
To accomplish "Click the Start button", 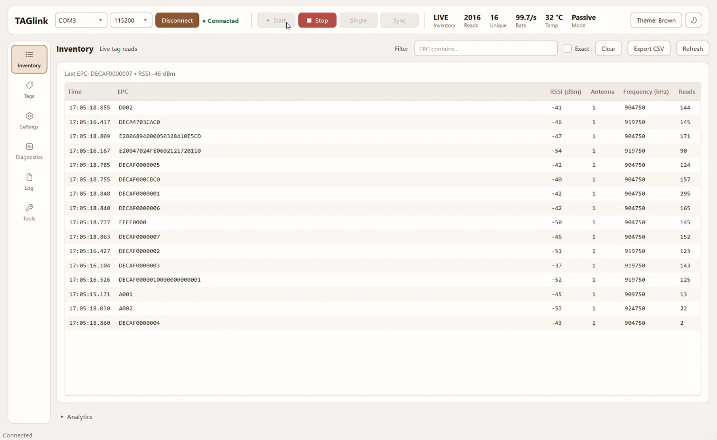I will [276, 20].
